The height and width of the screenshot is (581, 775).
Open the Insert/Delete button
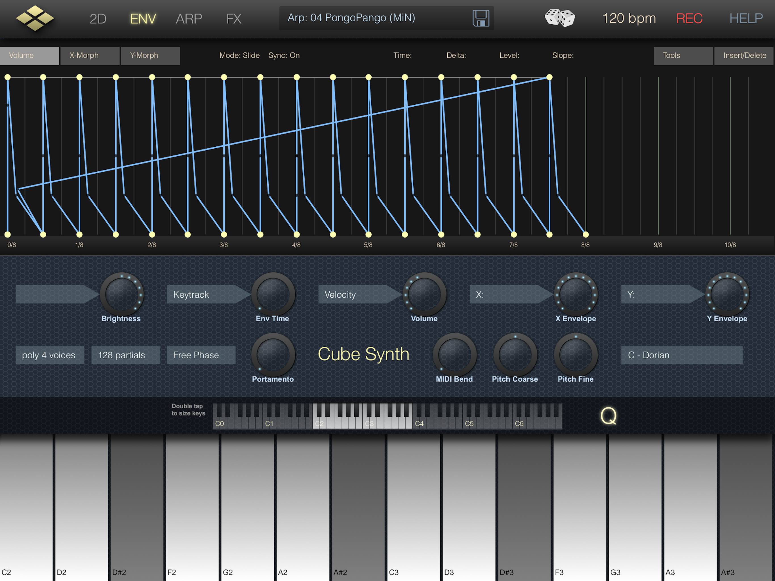pyautogui.click(x=744, y=56)
